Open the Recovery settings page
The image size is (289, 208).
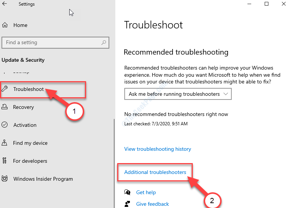(23, 107)
